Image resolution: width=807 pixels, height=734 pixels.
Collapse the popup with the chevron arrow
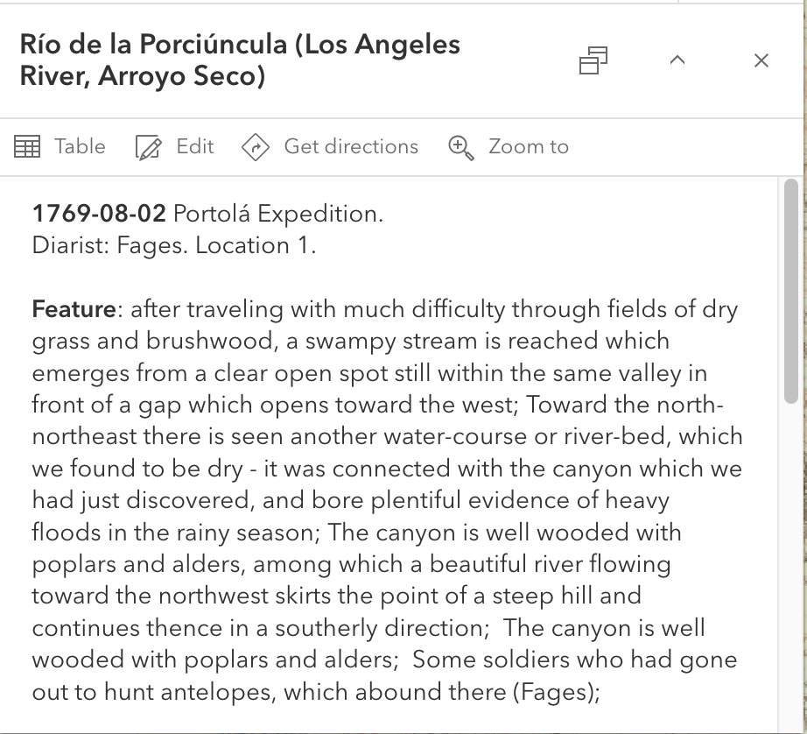[x=677, y=60]
